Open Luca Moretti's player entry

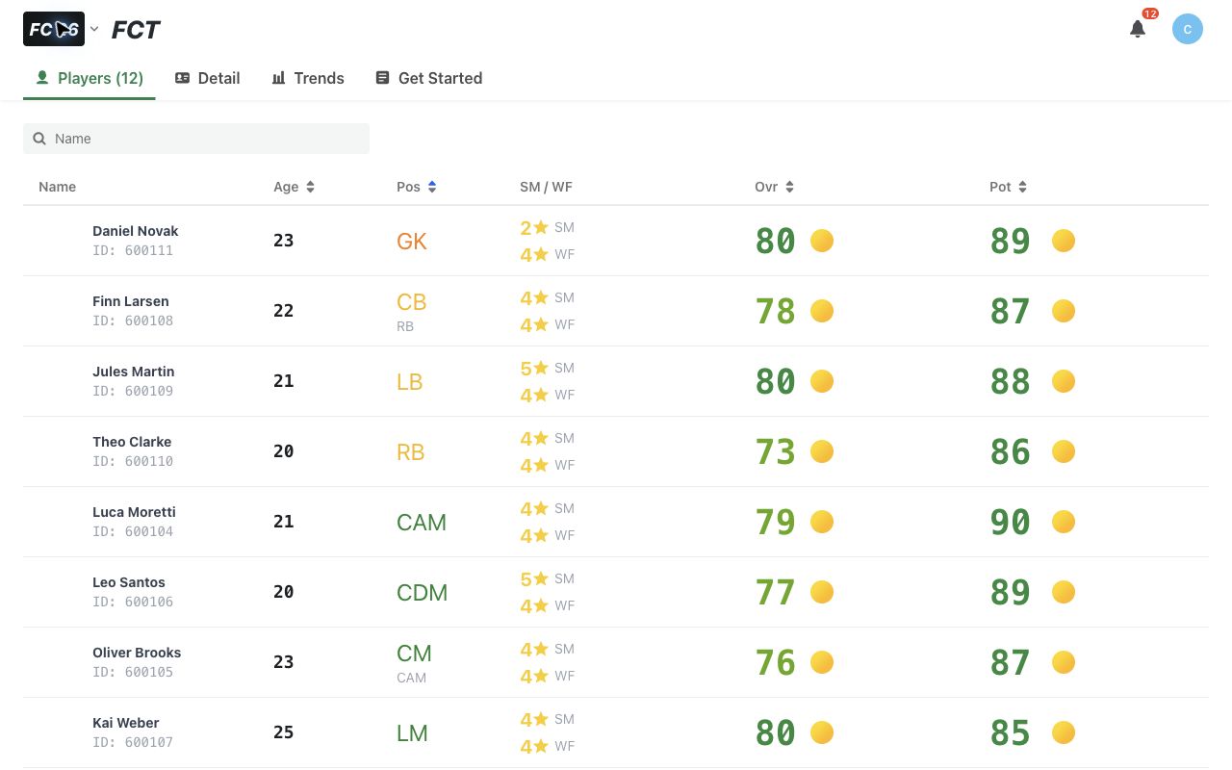coord(616,522)
